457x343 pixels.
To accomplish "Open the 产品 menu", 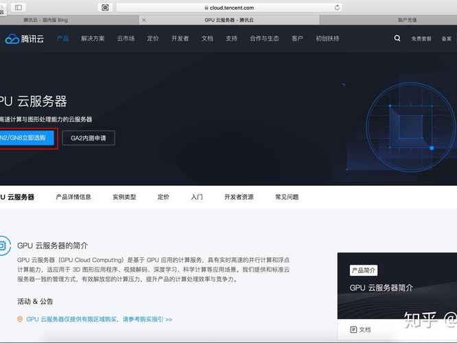I will 62,38.
